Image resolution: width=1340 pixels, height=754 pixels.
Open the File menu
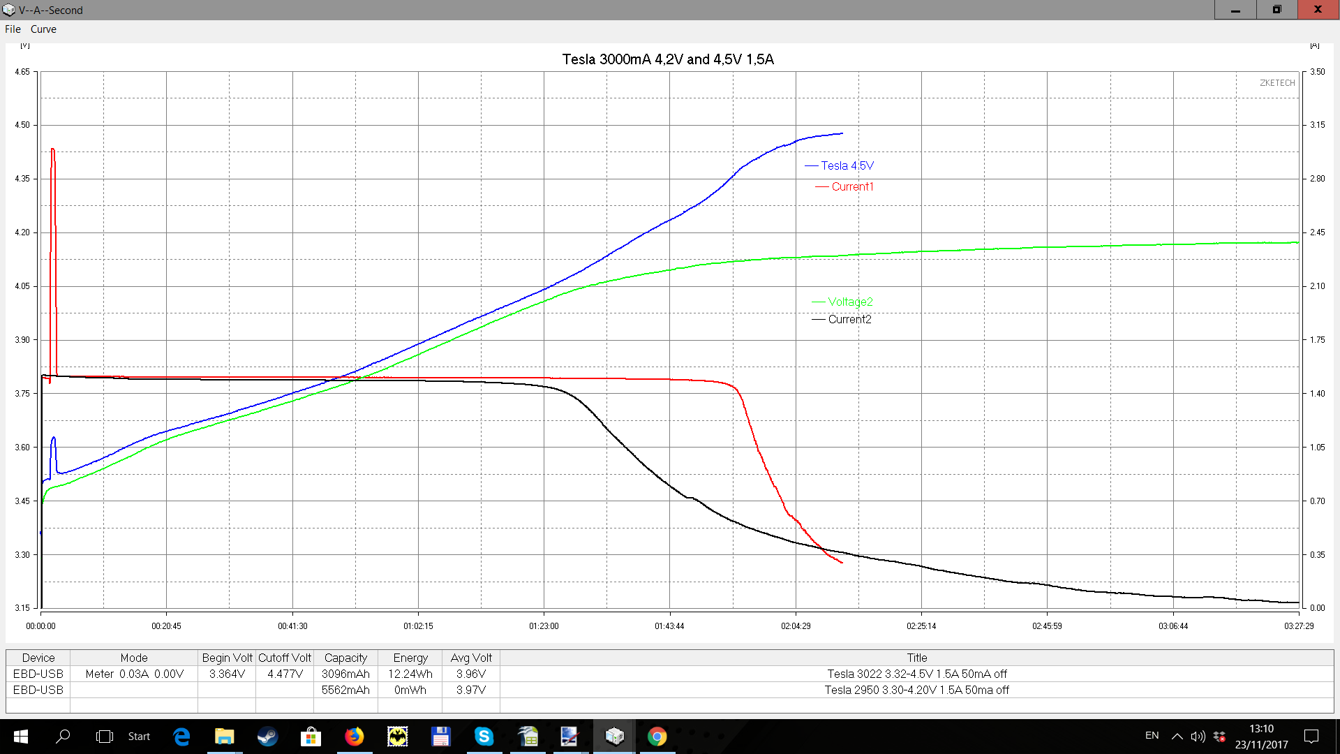coord(13,29)
